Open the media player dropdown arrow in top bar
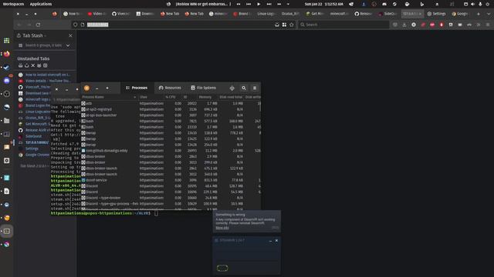 tap(288, 4)
